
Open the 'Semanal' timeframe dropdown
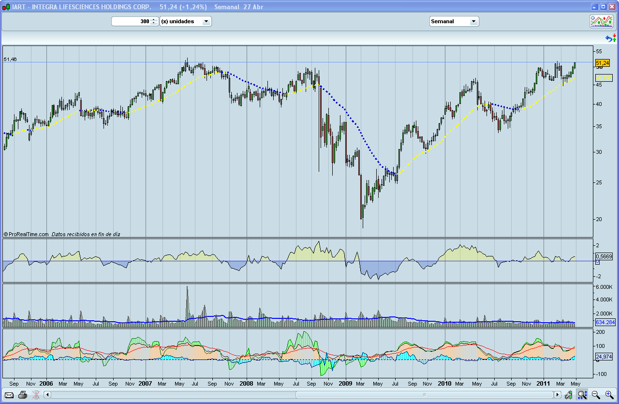tap(454, 21)
